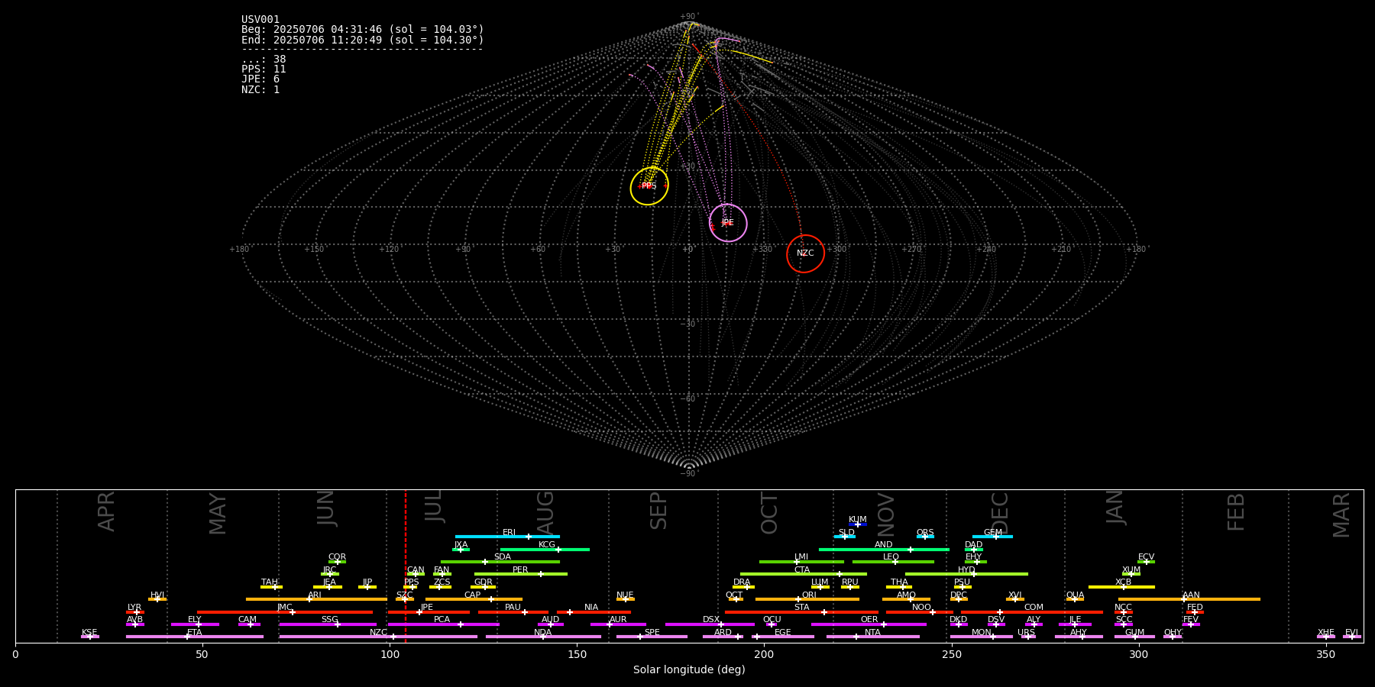This screenshot has width=1375, height=687.
Task: Click the APR month label in timeline
Action: click(106, 511)
